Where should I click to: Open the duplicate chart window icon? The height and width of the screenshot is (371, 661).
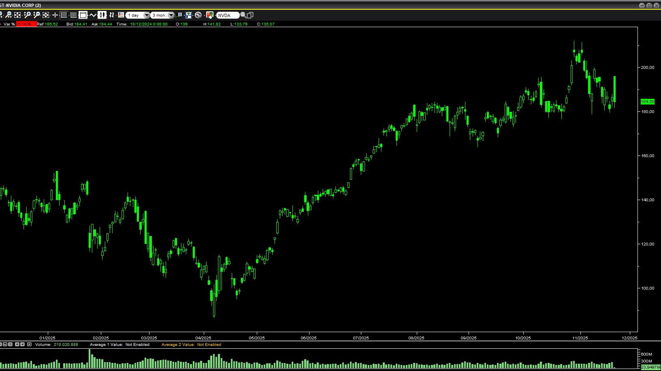(x=250, y=15)
